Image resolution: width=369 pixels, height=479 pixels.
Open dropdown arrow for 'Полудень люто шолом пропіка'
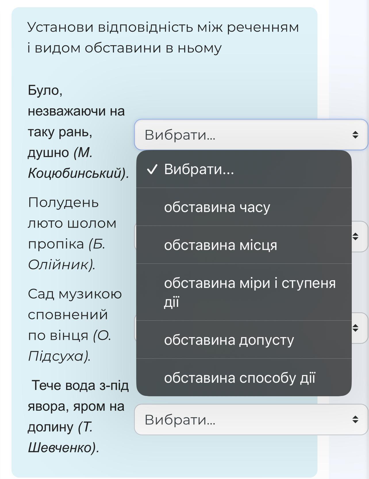tap(355, 236)
